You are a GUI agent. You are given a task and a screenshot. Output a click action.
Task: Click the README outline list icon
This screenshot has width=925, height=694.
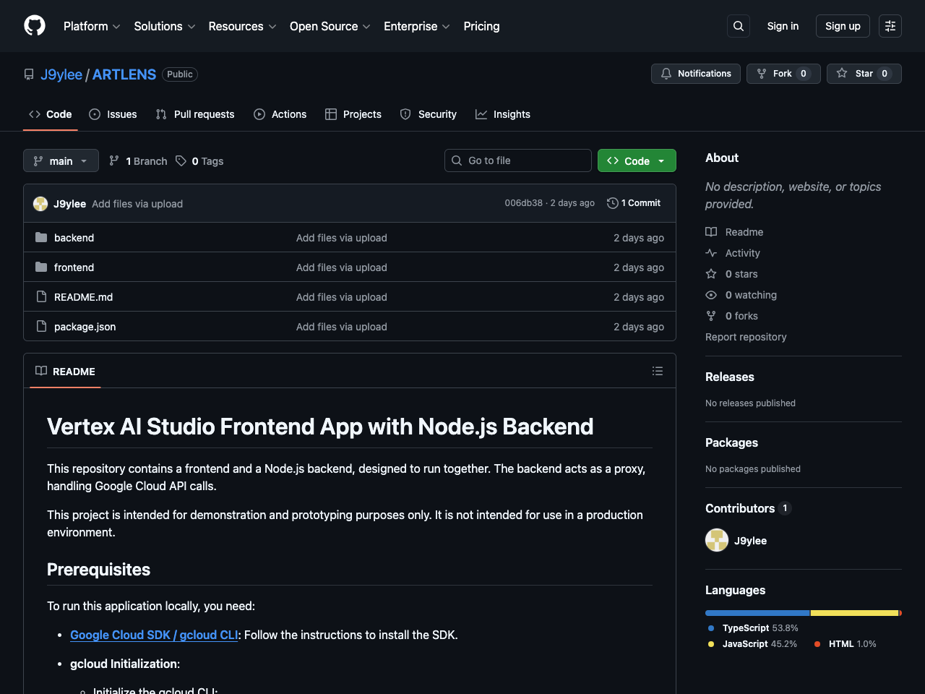point(658,371)
